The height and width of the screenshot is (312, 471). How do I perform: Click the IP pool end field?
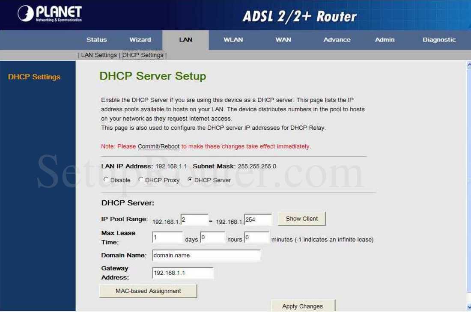(x=258, y=220)
